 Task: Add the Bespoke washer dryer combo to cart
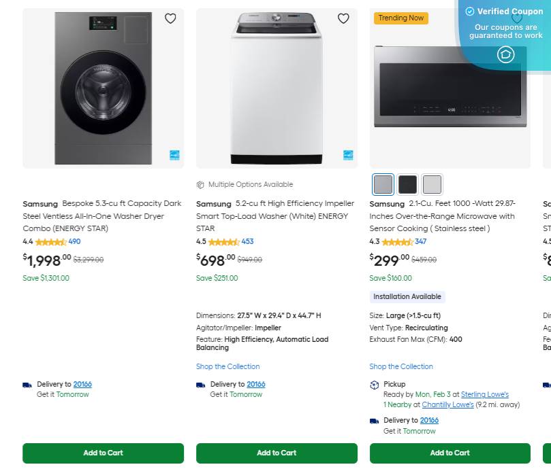103,453
